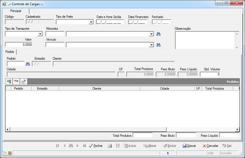Click the status bar value 1
The width and height of the screenshot is (245, 158).
tap(168, 153)
